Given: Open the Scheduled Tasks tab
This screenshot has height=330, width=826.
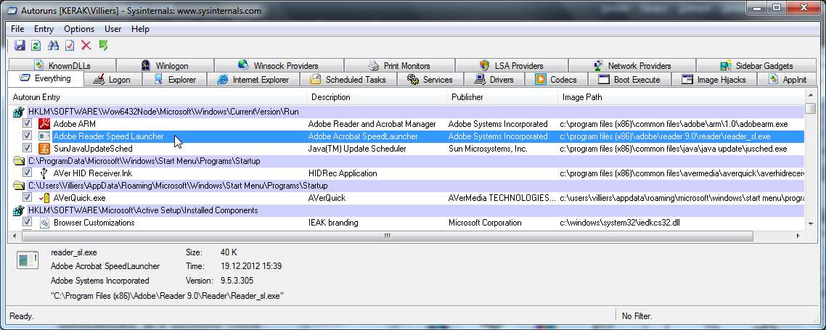Looking at the screenshot, I should pos(348,80).
